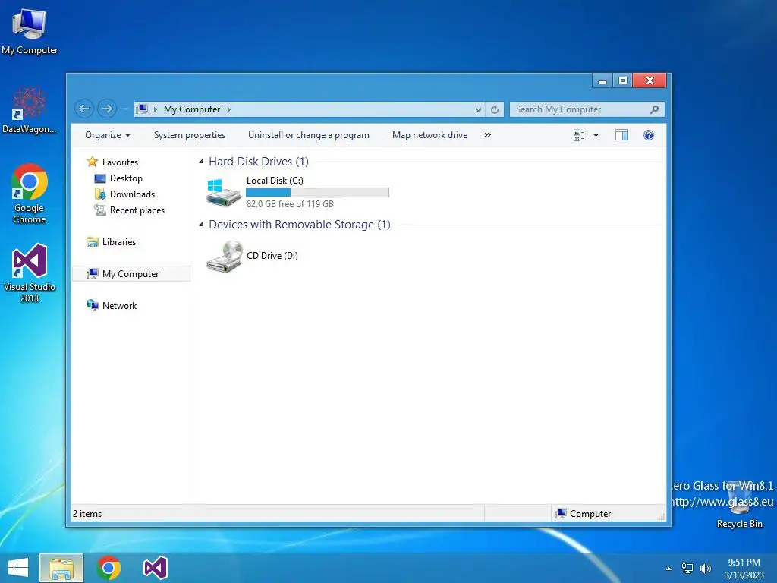777x583 pixels.
Task: Select the DataWagon desktop shortcut
Action: pos(30,110)
